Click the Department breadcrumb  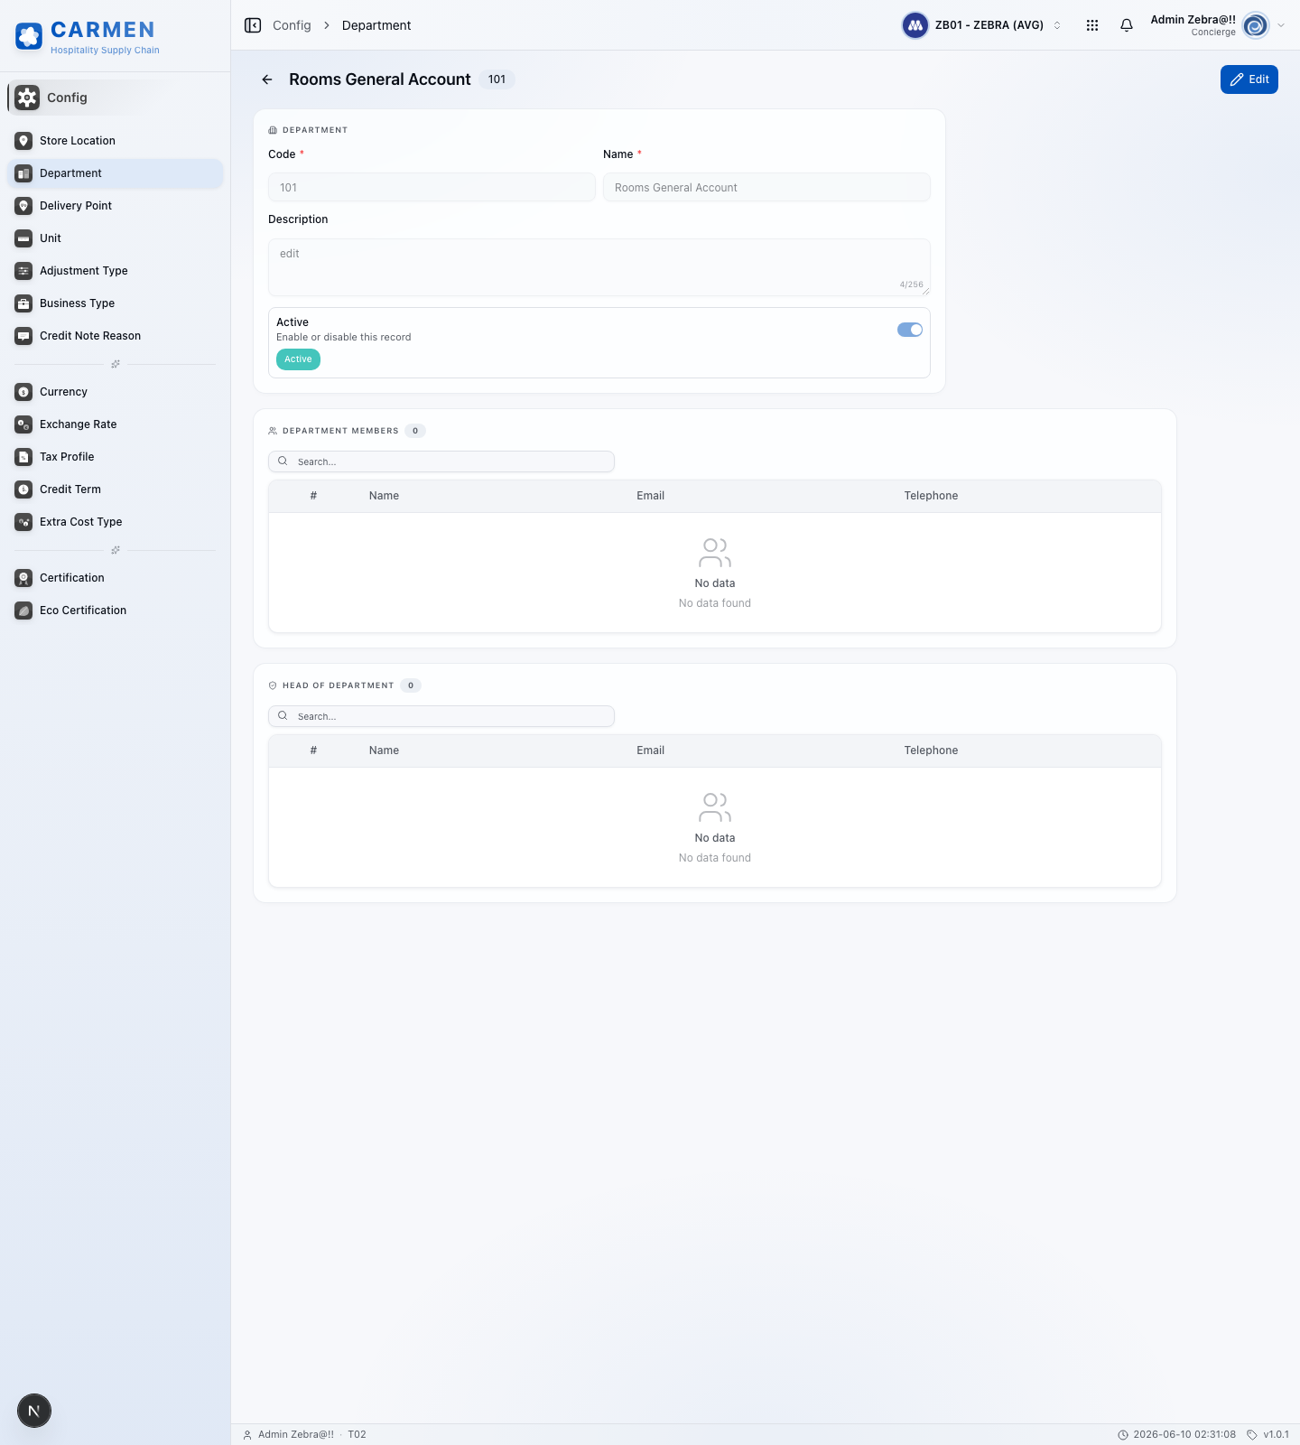pos(376,25)
